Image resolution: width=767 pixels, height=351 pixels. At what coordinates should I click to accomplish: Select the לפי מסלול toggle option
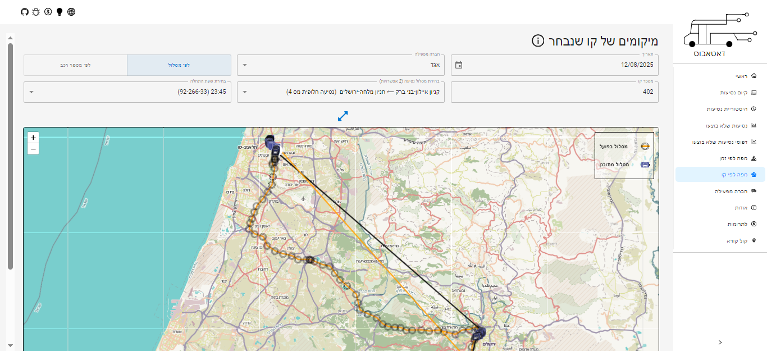coord(179,65)
